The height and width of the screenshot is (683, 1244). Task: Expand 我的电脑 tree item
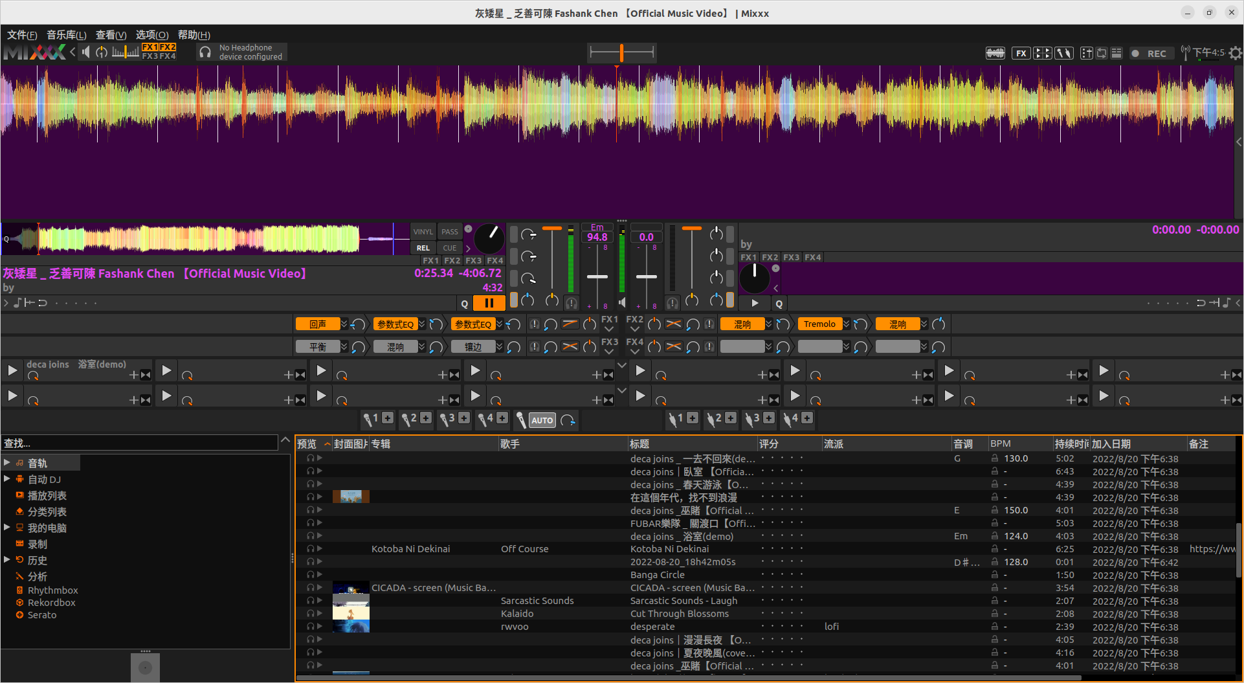7,527
